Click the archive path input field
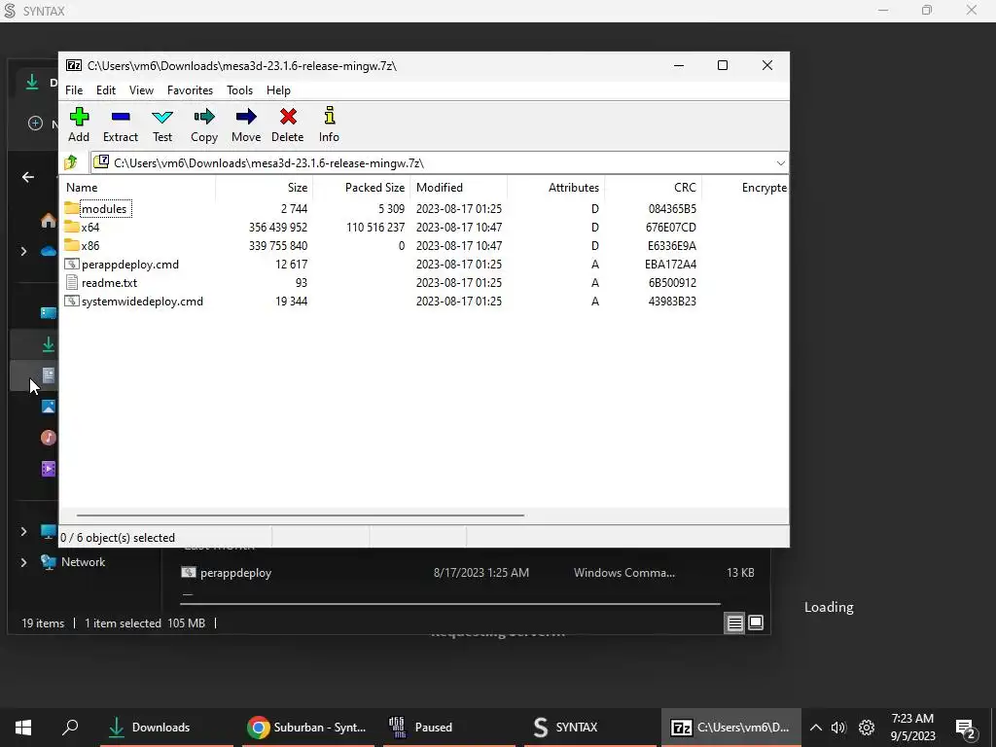Screen dimensions: 996x747 click(x=432, y=163)
